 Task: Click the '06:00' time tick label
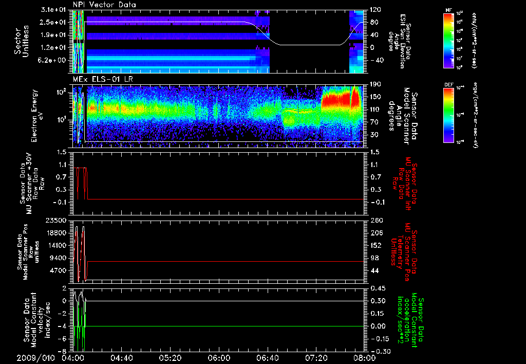218,358
